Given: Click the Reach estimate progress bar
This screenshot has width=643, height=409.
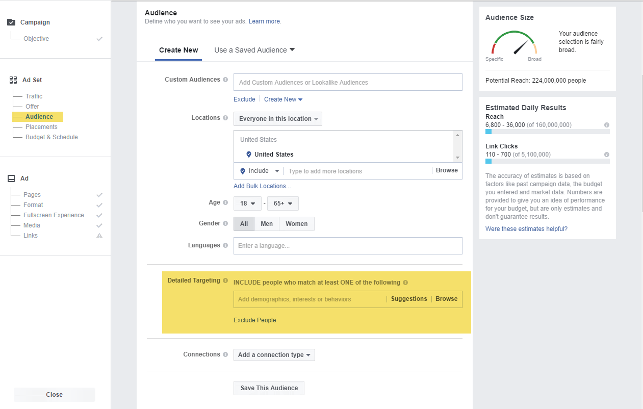Looking at the screenshot, I should coord(548,131).
